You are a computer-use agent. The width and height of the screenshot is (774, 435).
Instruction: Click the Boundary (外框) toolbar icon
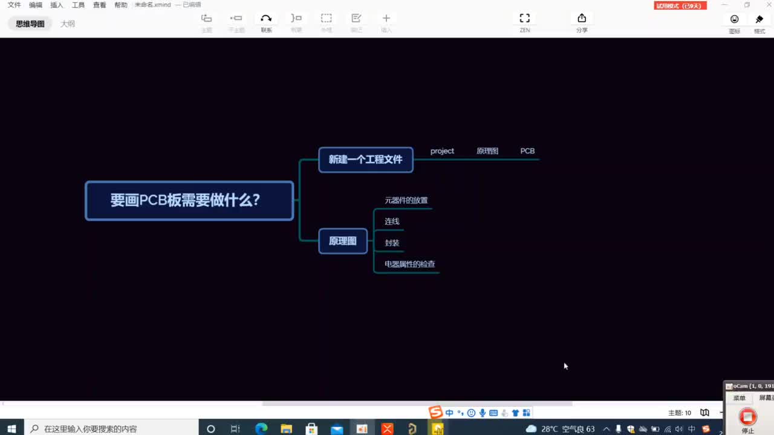[x=326, y=19]
